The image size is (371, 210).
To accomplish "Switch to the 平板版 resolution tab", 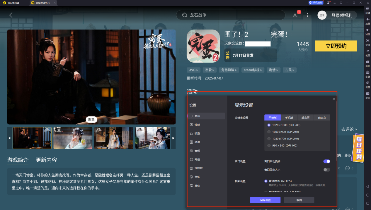I will (273, 118).
